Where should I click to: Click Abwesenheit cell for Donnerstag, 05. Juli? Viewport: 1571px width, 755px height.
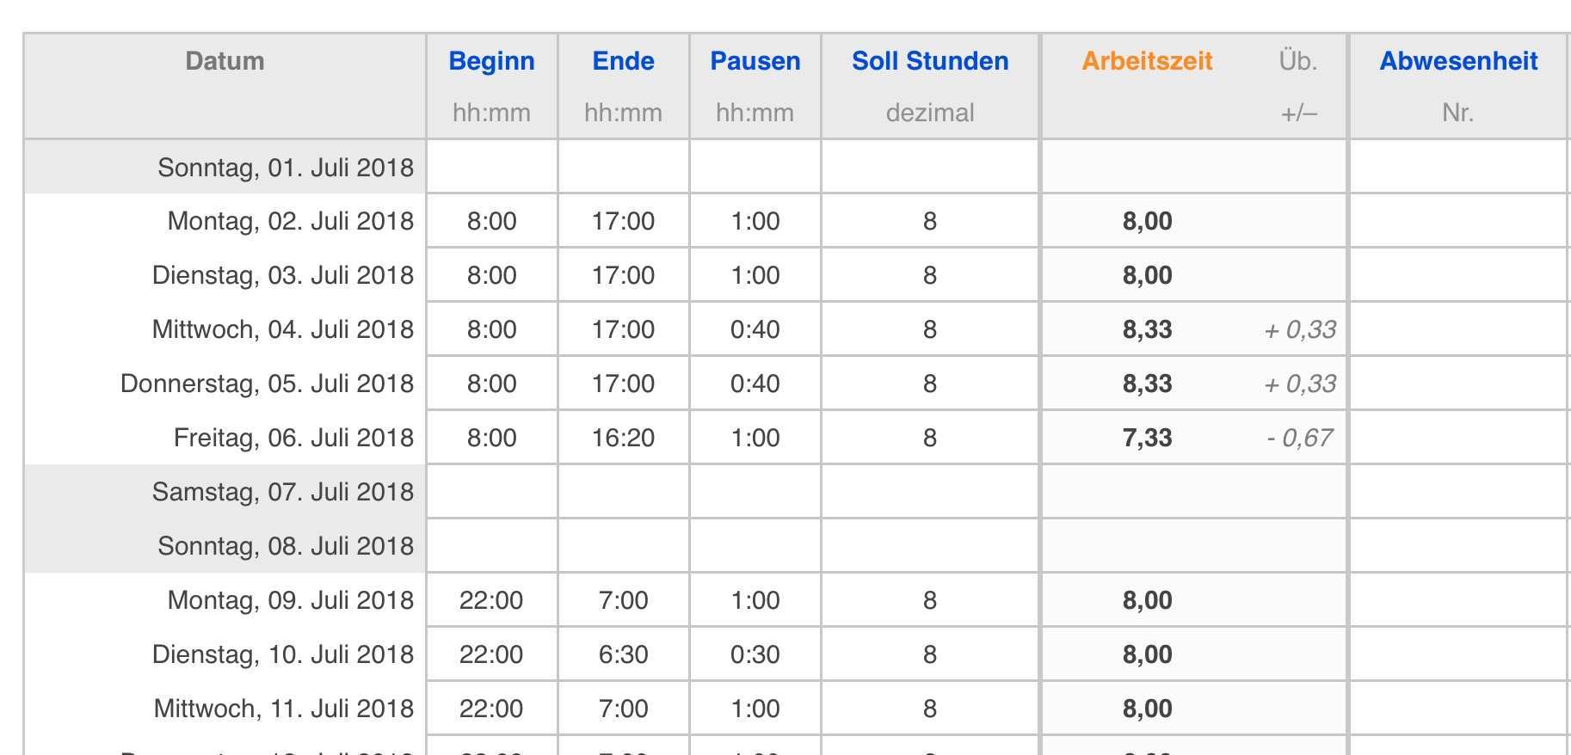point(1457,384)
